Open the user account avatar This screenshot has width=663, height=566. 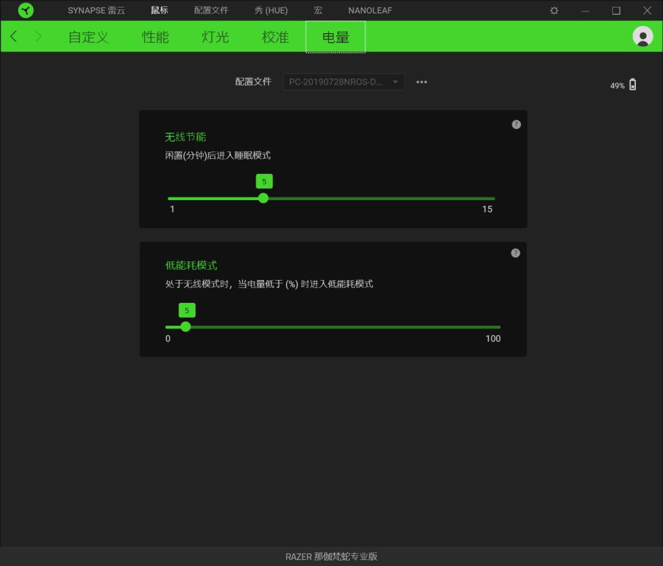pyautogui.click(x=643, y=37)
